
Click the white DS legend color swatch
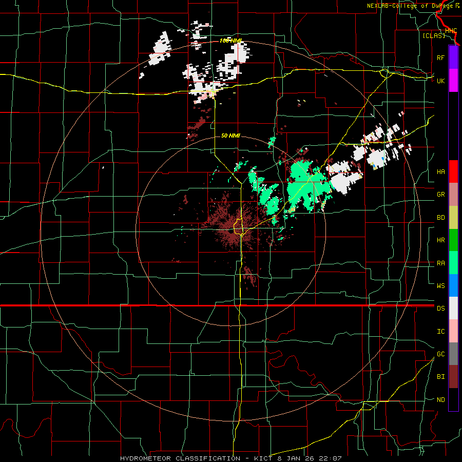[453, 308]
